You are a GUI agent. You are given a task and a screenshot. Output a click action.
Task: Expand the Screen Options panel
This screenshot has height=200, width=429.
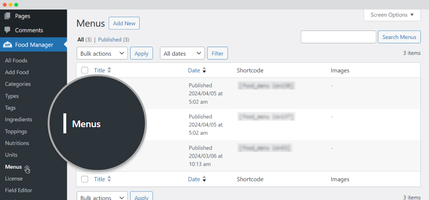pos(392,15)
